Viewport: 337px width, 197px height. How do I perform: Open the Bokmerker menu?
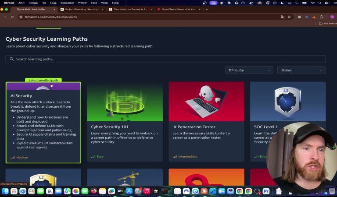click(67, 3)
